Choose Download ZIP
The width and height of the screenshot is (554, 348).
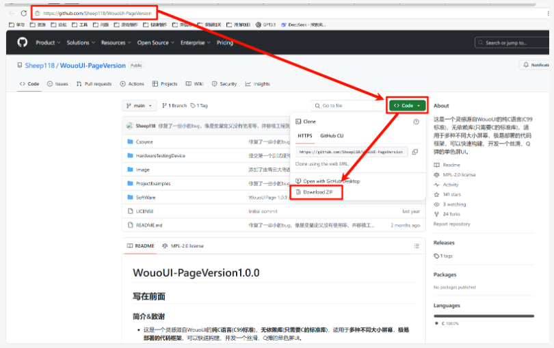pyautogui.click(x=315, y=192)
